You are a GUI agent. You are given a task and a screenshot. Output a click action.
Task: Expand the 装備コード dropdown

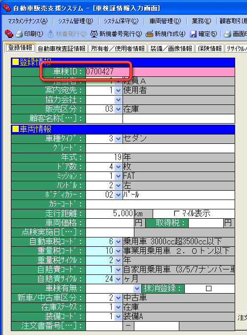[118, 317]
